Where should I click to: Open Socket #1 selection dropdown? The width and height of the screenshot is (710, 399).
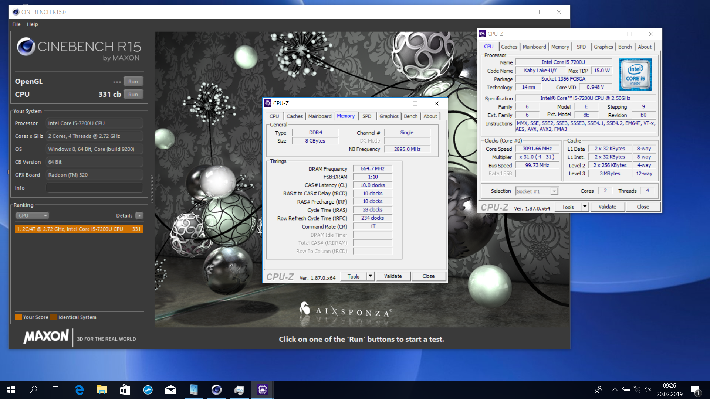pyautogui.click(x=537, y=191)
